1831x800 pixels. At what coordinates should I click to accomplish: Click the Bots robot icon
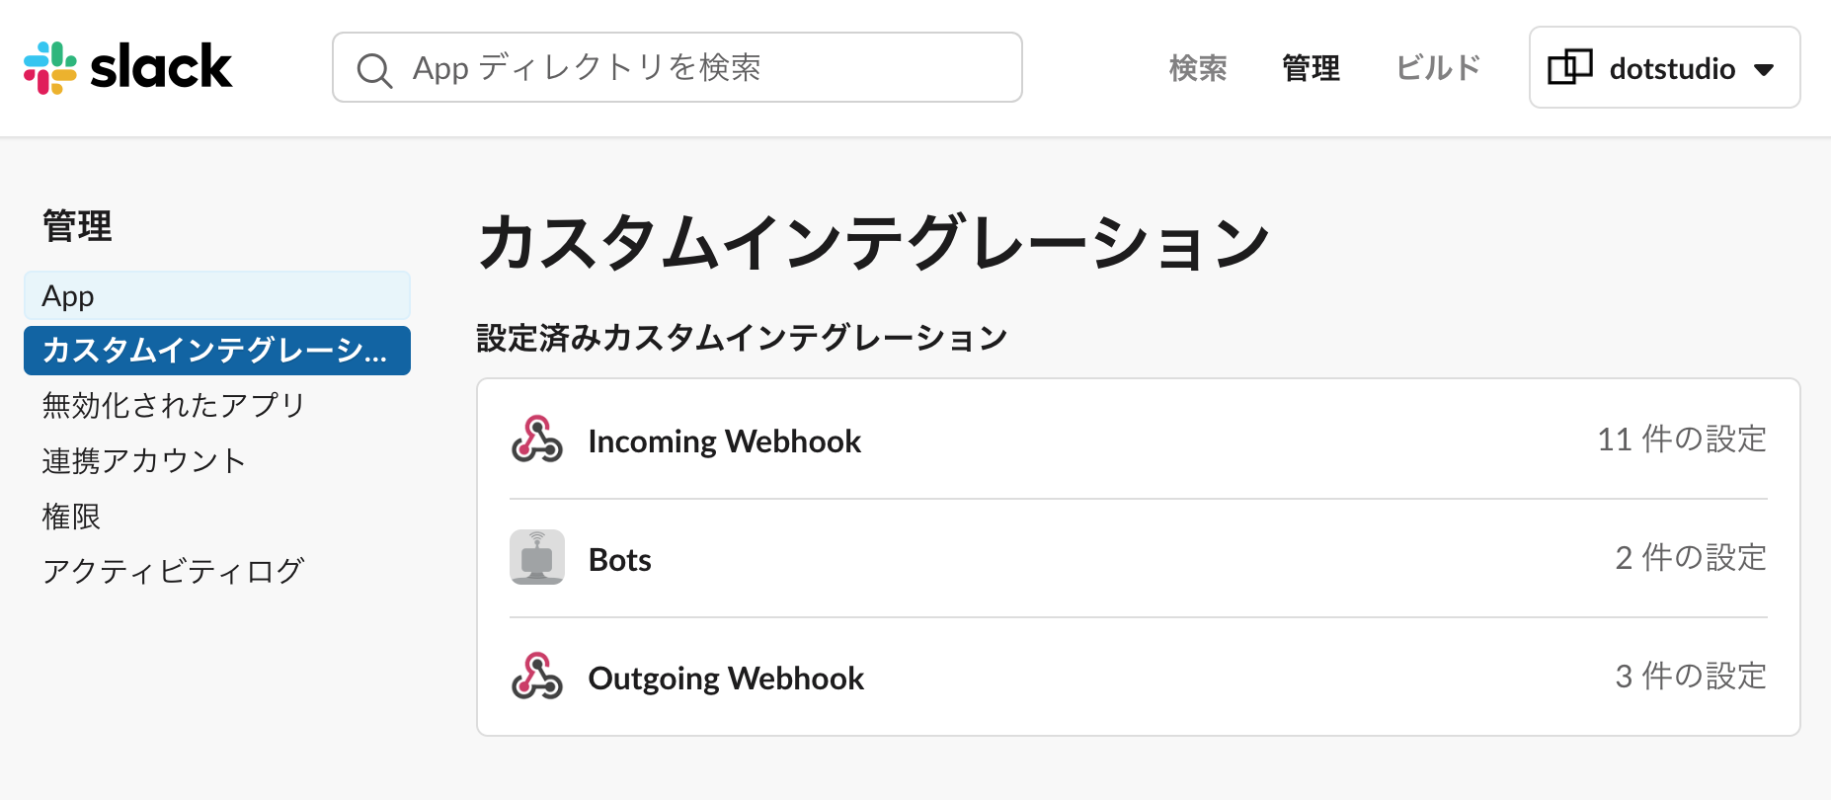pyautogui.click(x=537, y=557)
